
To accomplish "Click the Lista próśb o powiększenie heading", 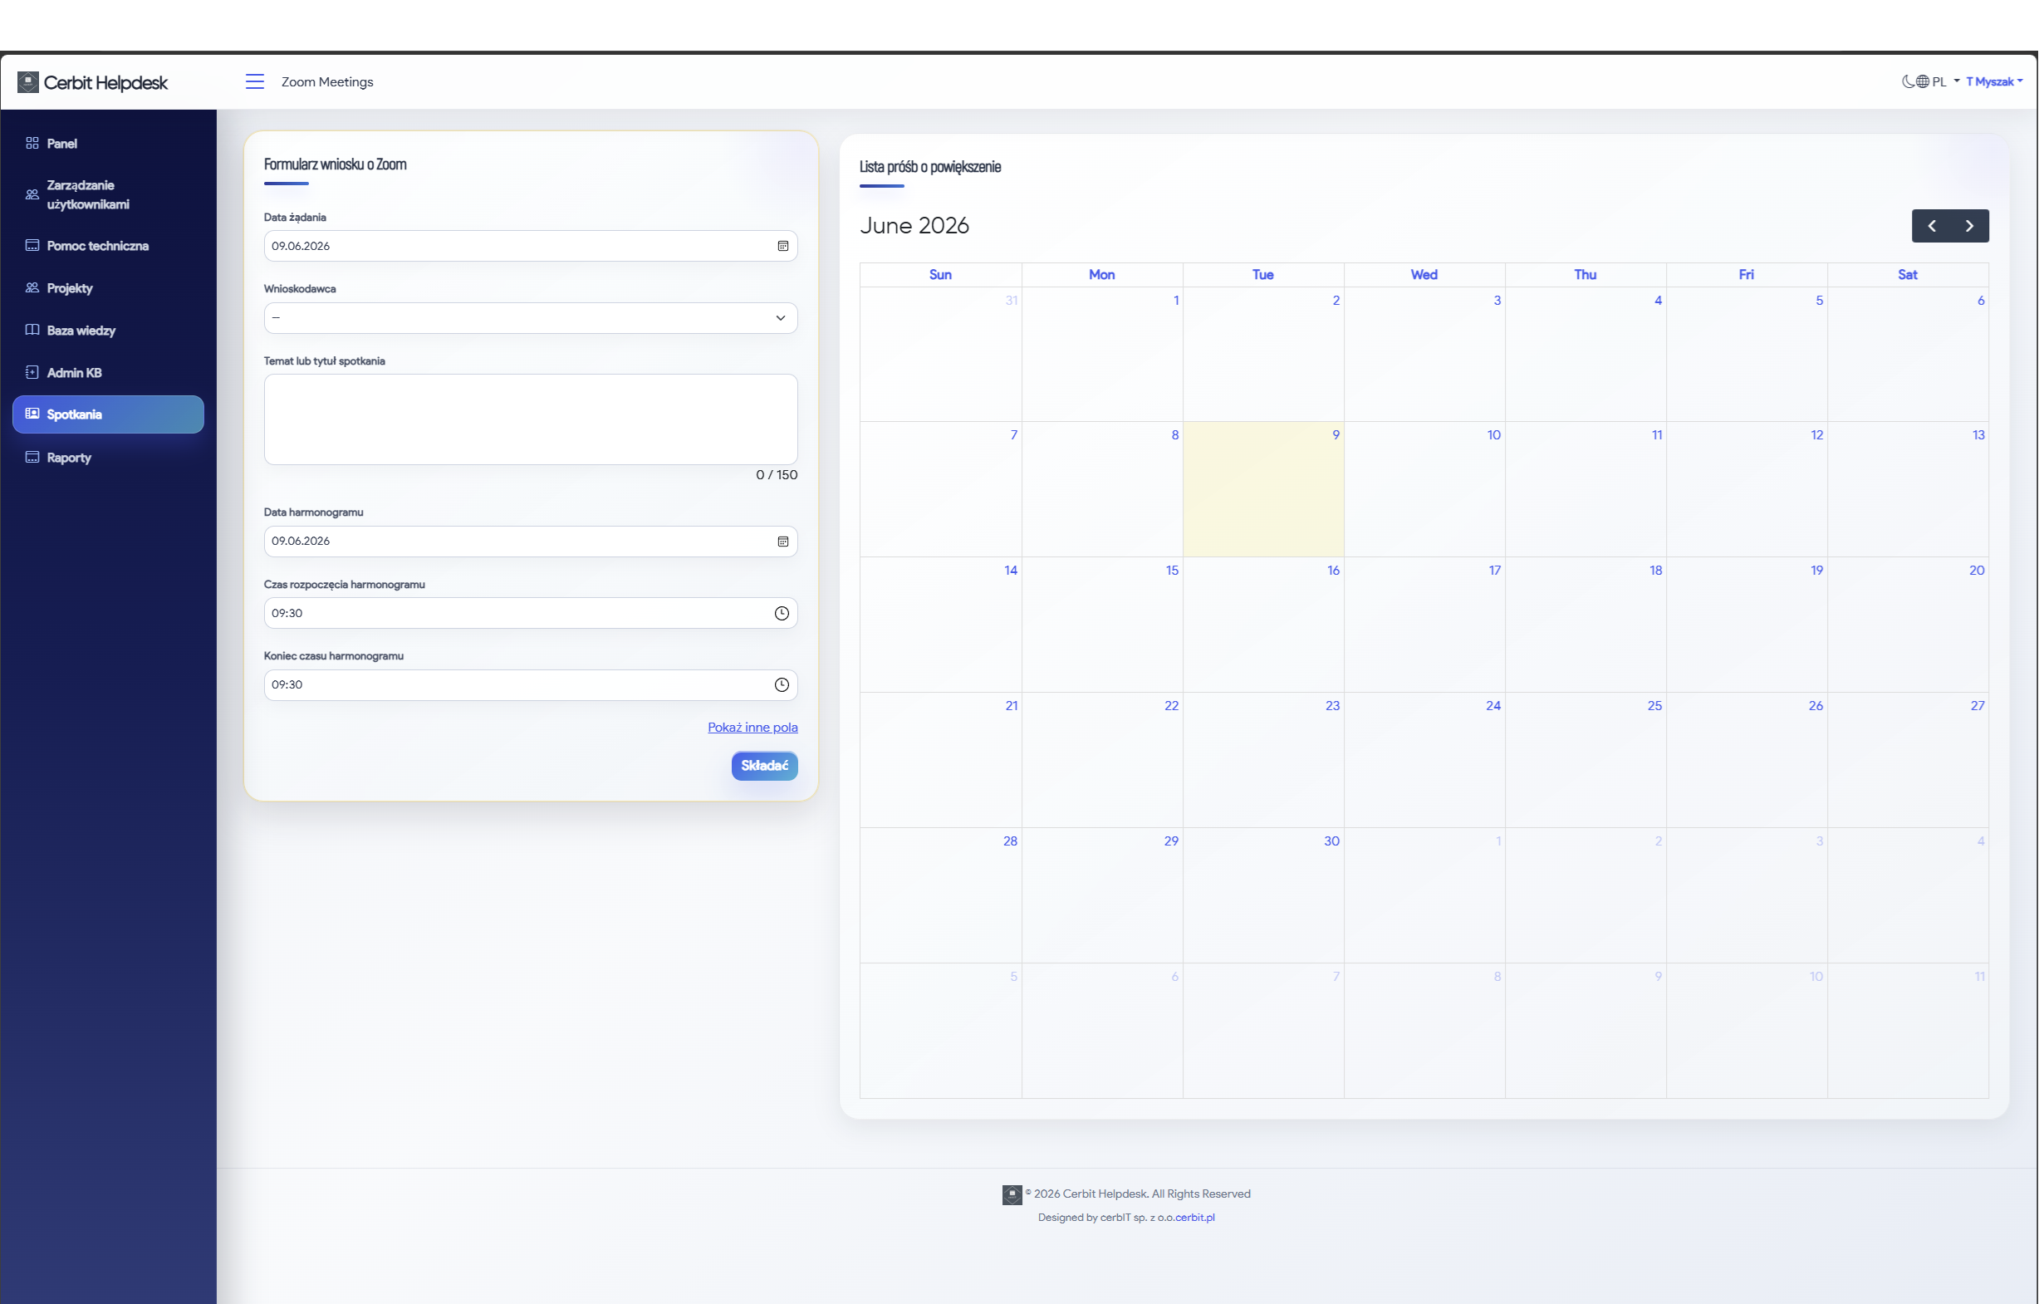I will (930, 167).
